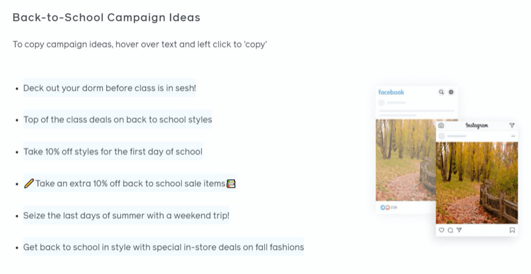531x274 pixels.
Task: Copy the 'Deck out your dorm' text
Action: (x=110, y=88)
